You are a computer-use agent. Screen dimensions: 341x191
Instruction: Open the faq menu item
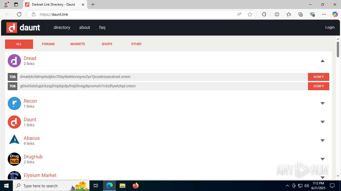(x=102, y=28)
